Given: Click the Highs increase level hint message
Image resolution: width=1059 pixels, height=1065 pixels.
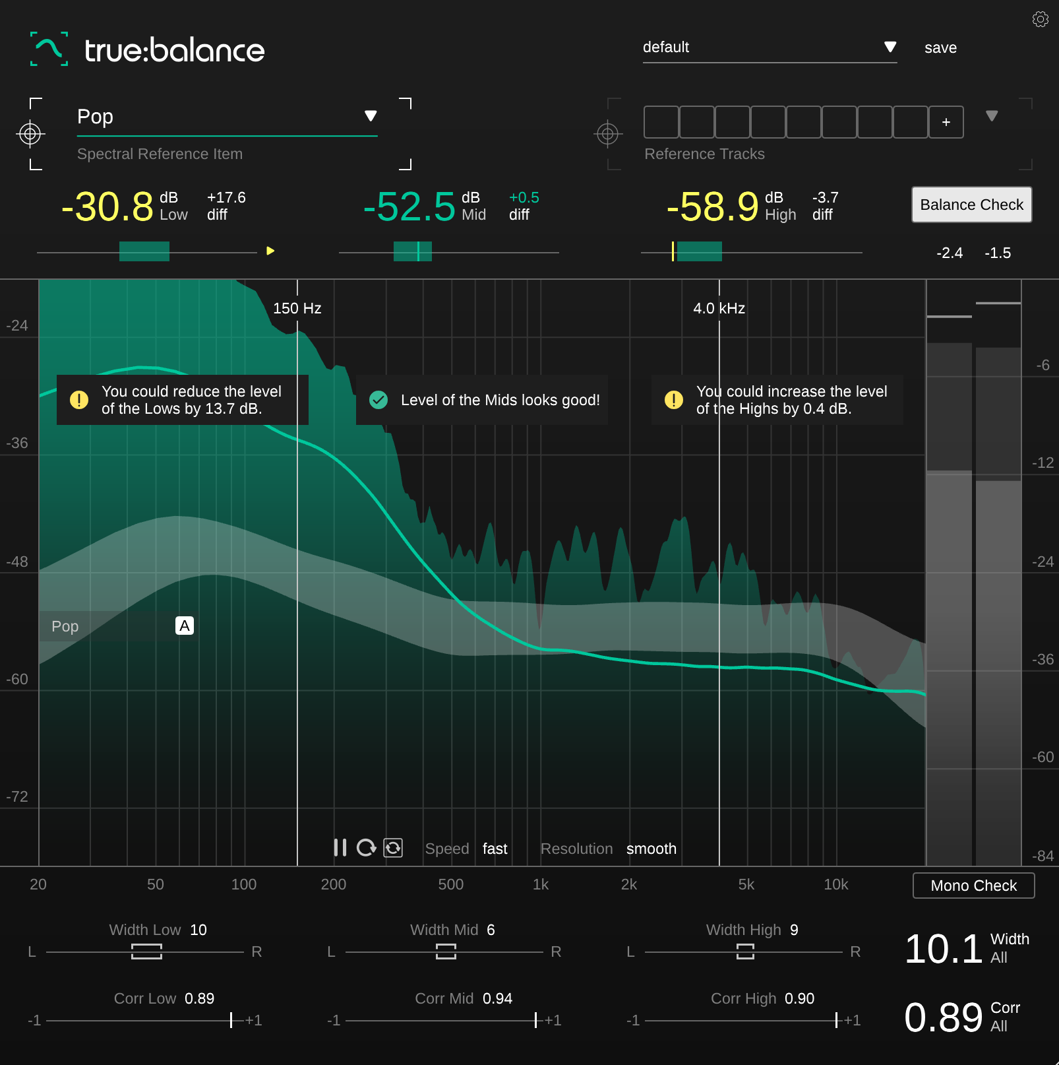Looking at the screenshot, I should pyautogui.click(x=777, y=400).
